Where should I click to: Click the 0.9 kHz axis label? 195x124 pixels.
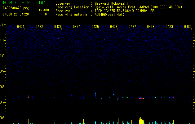pyautogui.click(x=2, y=71)
